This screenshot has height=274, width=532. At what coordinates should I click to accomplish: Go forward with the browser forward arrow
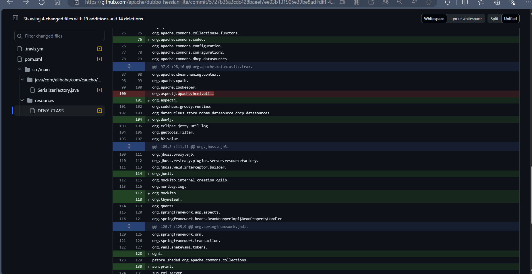26,2
